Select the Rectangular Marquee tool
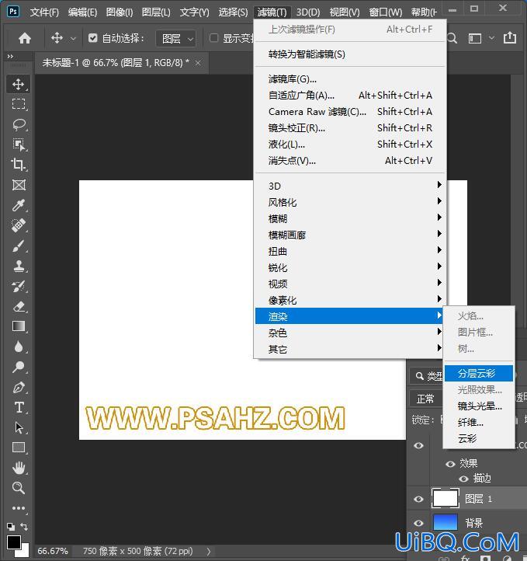 pyautogui.click(x=18, y=104)
